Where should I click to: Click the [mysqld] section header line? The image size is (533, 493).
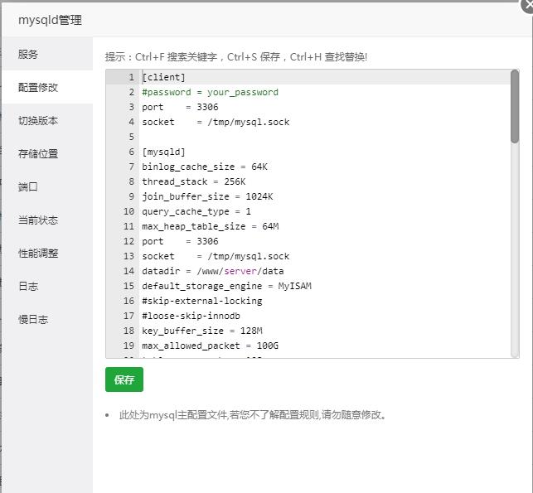tap(163, 152)
